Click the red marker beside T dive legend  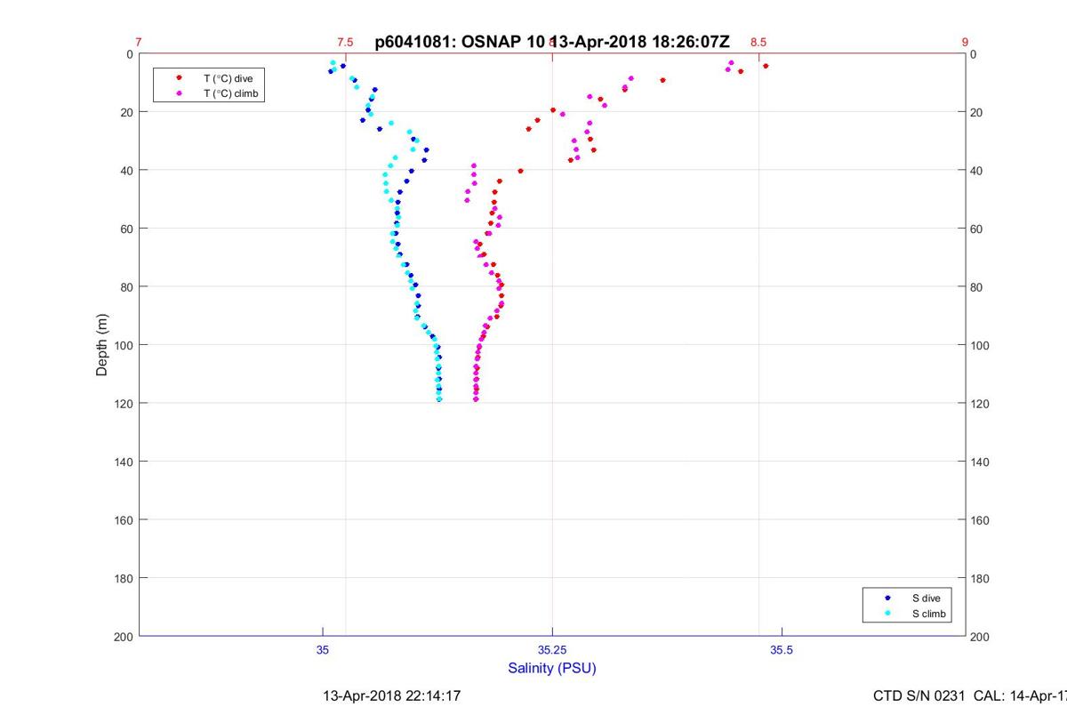pos(179,78)
